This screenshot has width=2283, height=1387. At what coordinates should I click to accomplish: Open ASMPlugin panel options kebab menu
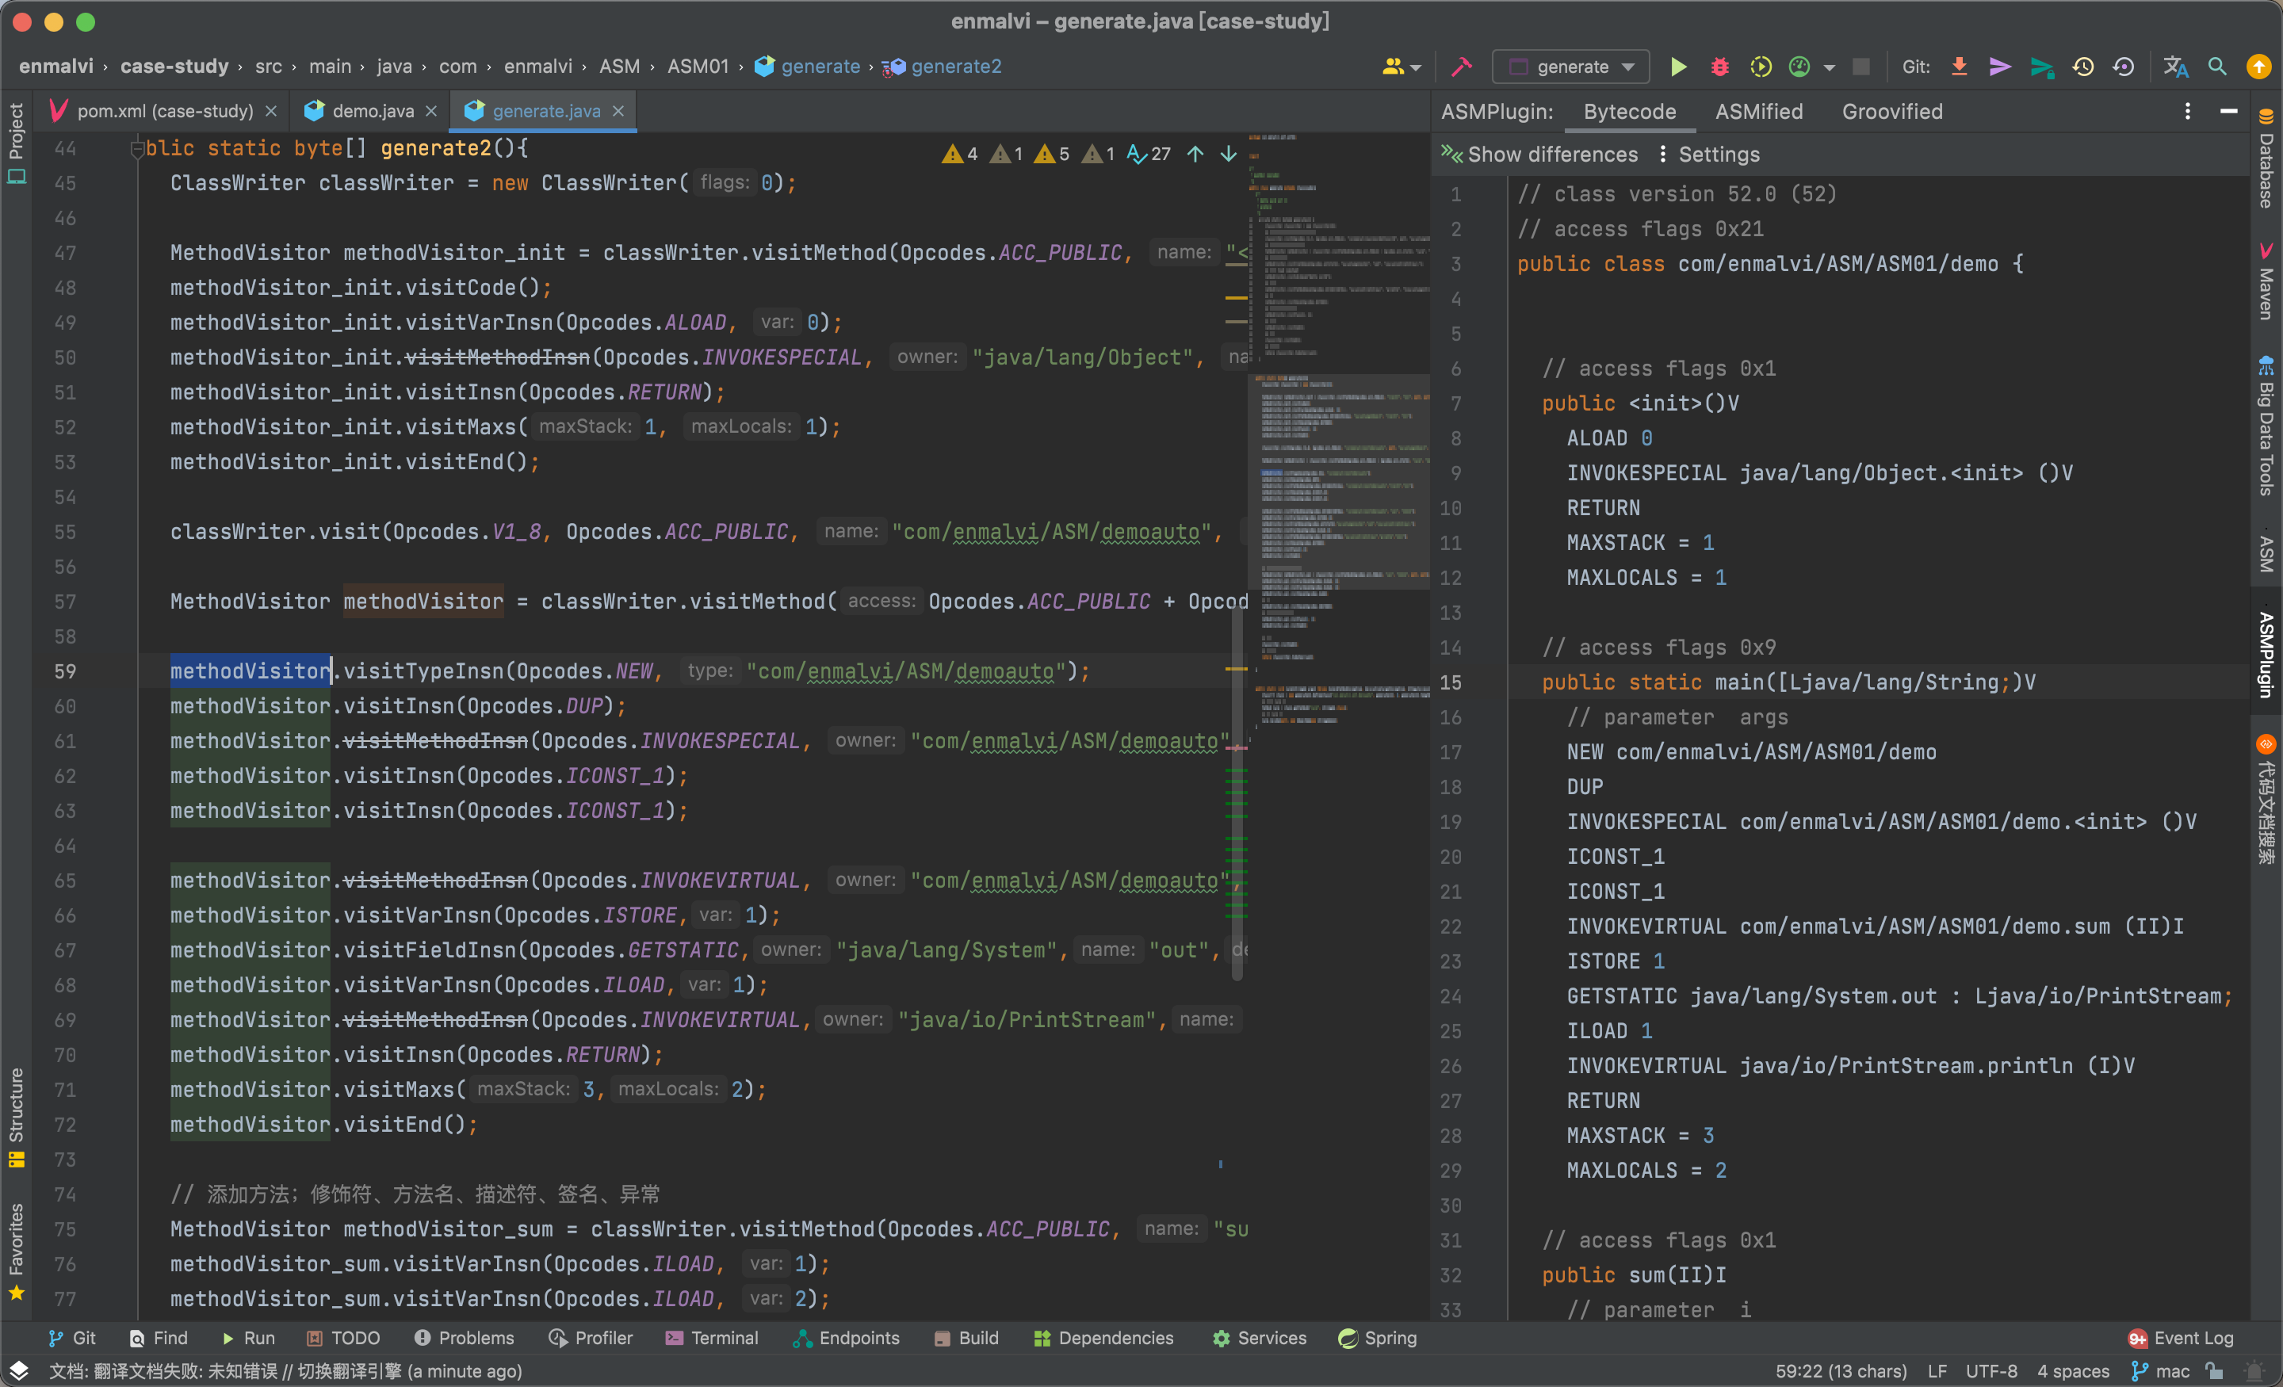2188,111
